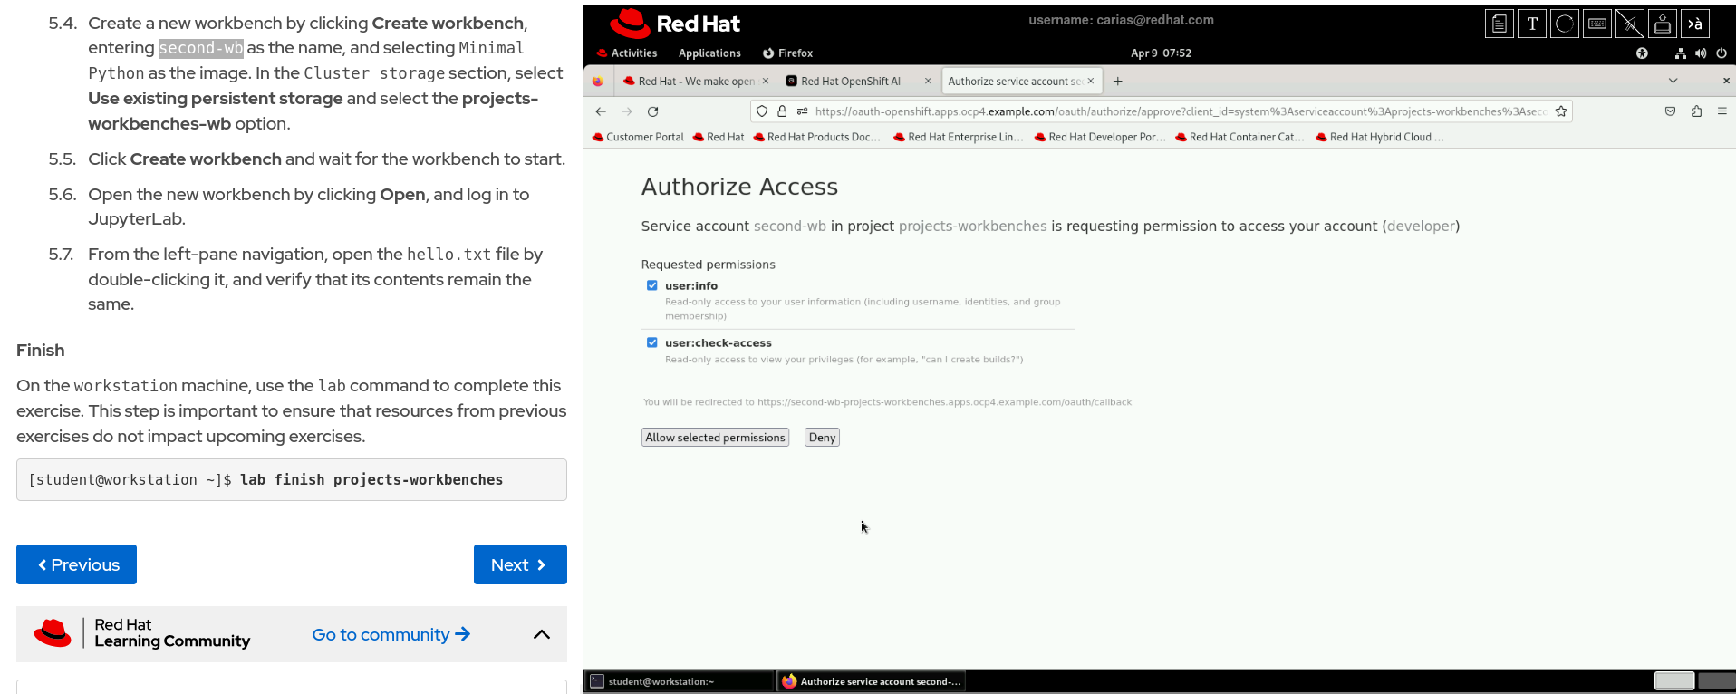Click the Firefox View icon left of the tabs
Image resolution: width=1736 pixels, height=694 pixels.
coord(598,82)
